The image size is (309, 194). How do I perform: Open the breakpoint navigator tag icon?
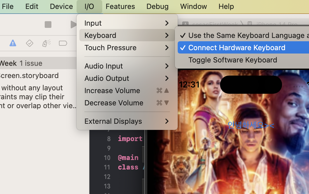pyautogui.click(x=63, y=43)
